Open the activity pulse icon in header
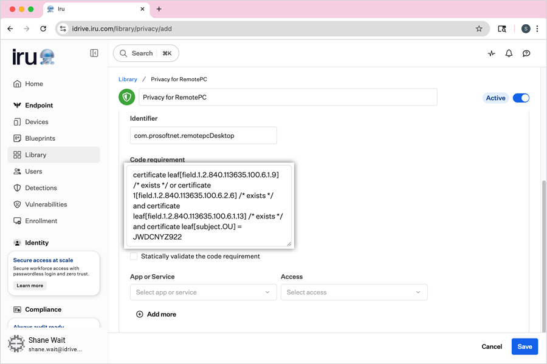The width and height of the screenshot is (547, 364). (492, 53)
